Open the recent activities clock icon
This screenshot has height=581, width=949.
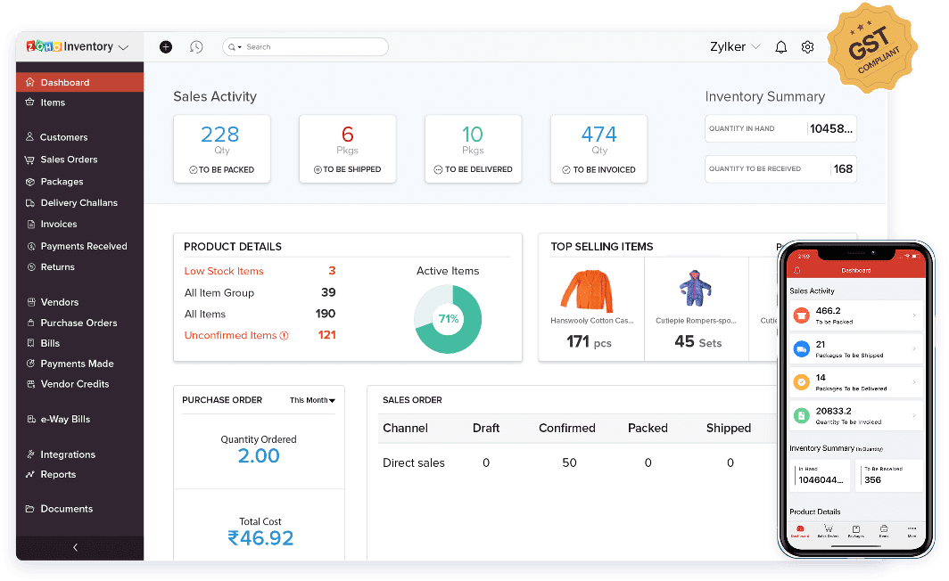[x=196, y=46]
